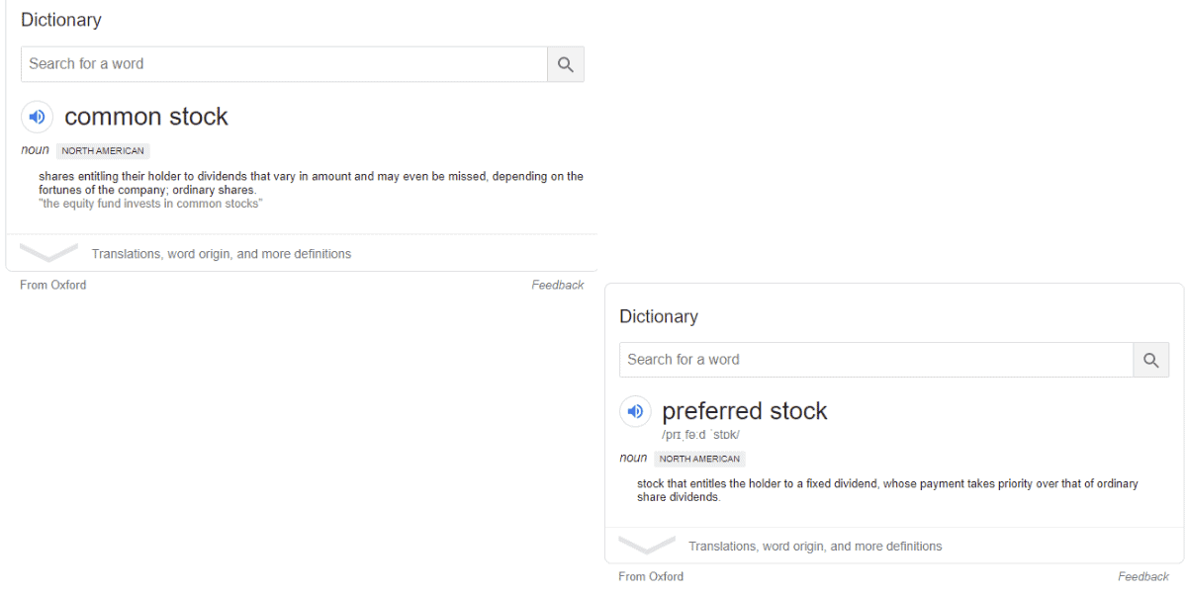1187x593 pixels.
Task: Click NORTH AMERICAN tag under common stock
Action: tap(103, 151)
